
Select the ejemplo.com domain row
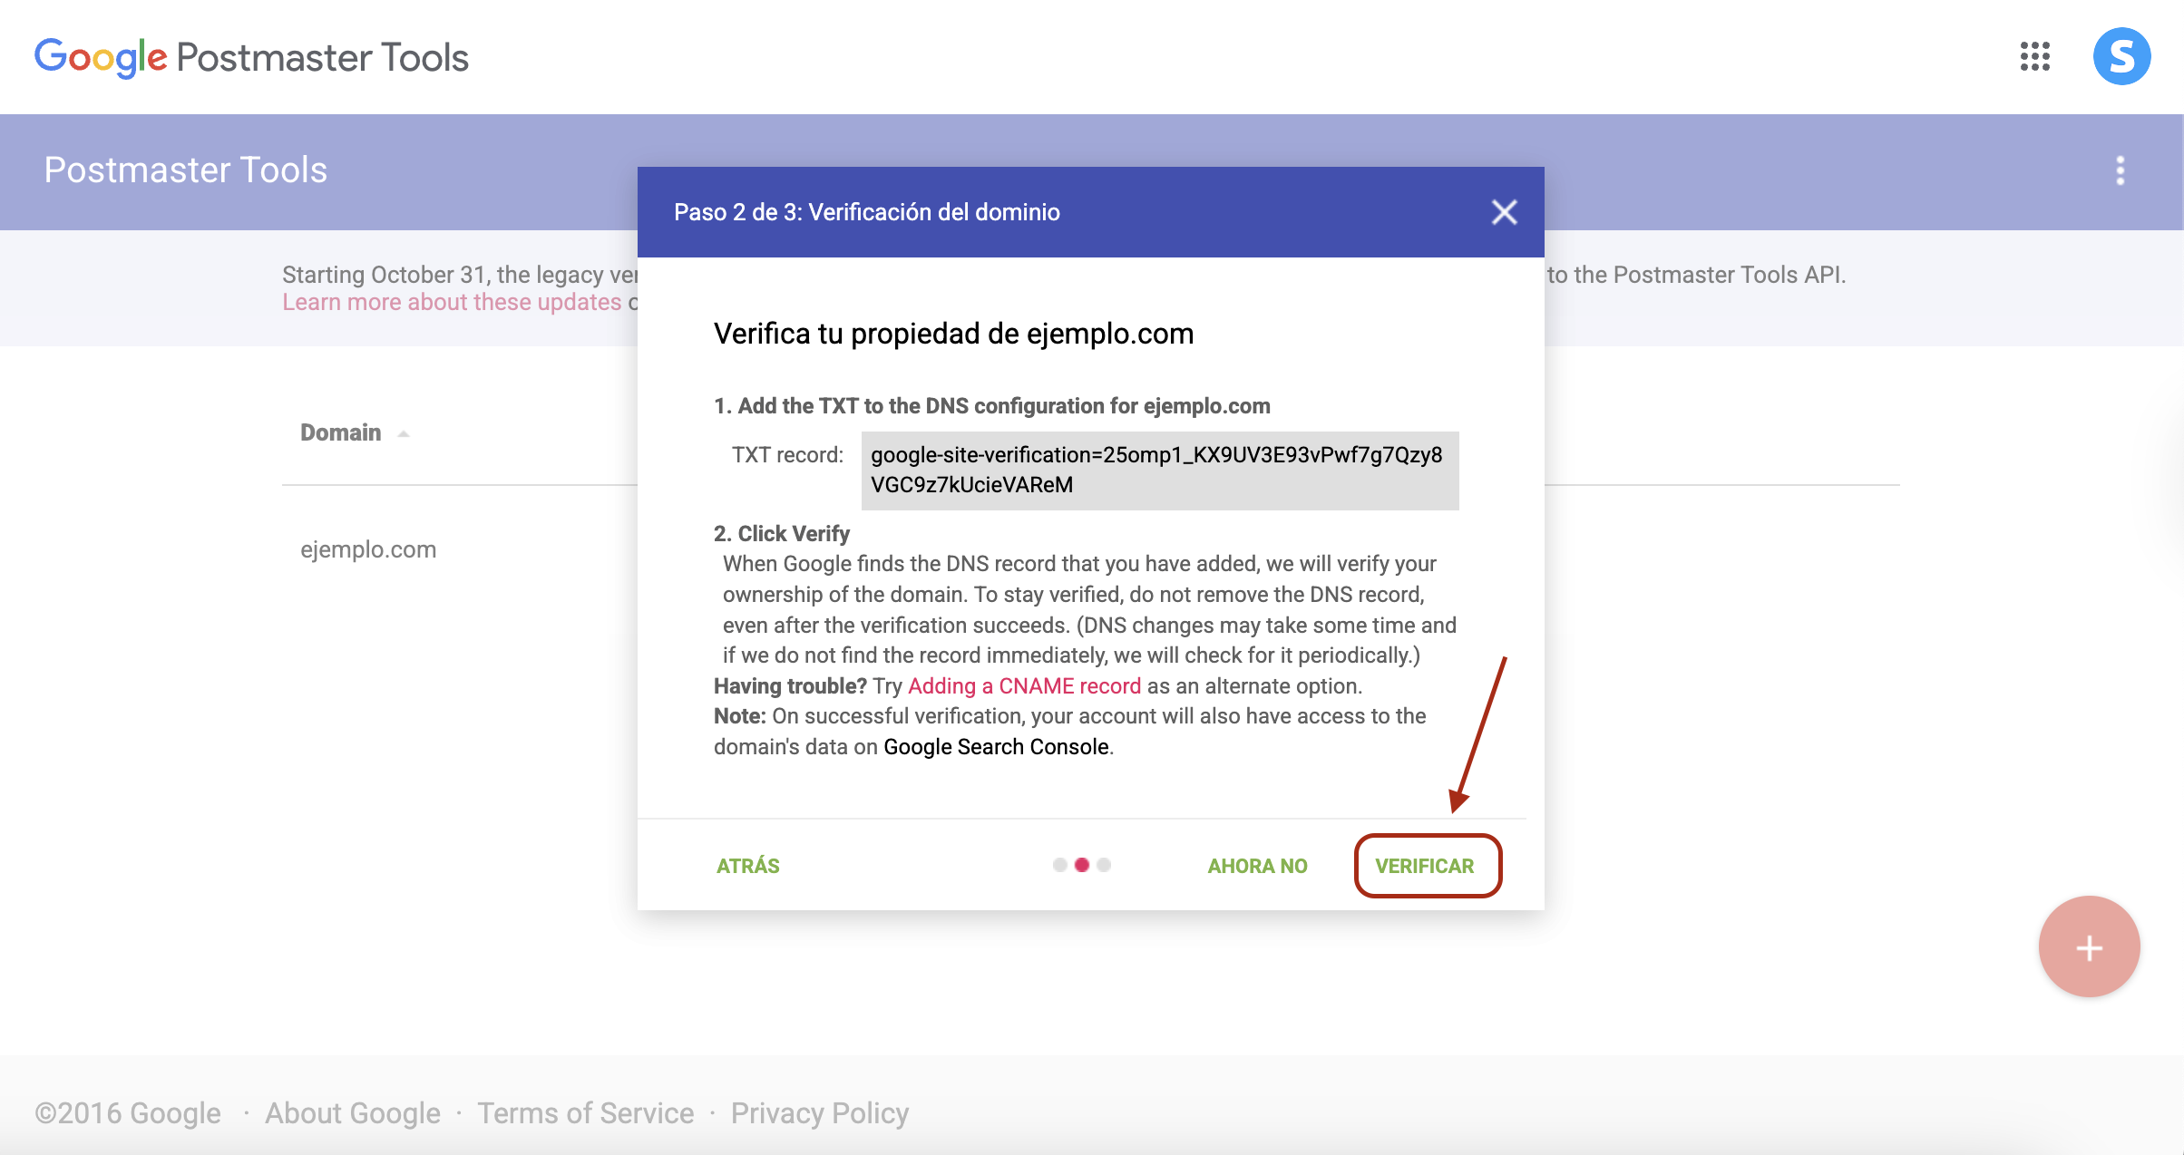[x=368, y=549]
